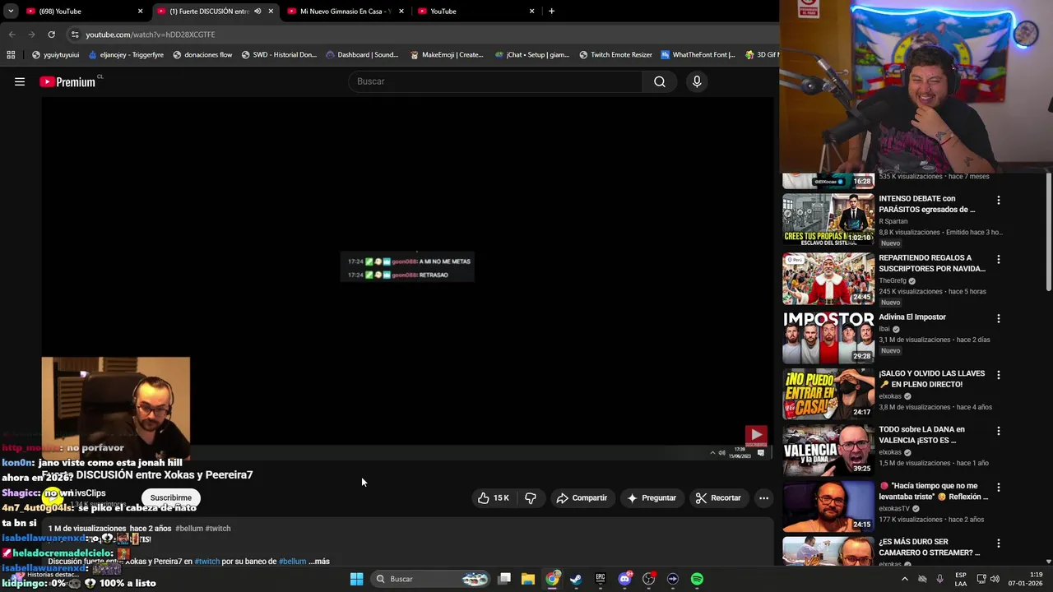Screen dimensions: 1053x592
Task: Open Epic Games launcher from taskbar
Action: pos(601,579)
